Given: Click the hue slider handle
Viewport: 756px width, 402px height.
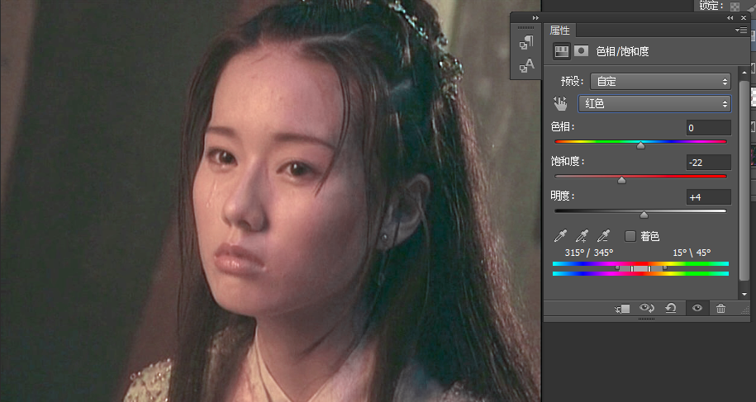Looking at the screenshot, I should coord(641,145).
